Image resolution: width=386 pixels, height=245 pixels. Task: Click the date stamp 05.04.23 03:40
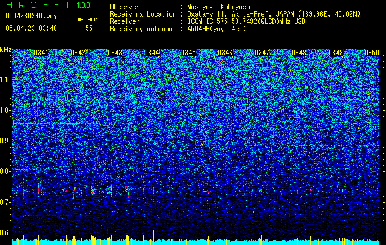tap(31, 28)
